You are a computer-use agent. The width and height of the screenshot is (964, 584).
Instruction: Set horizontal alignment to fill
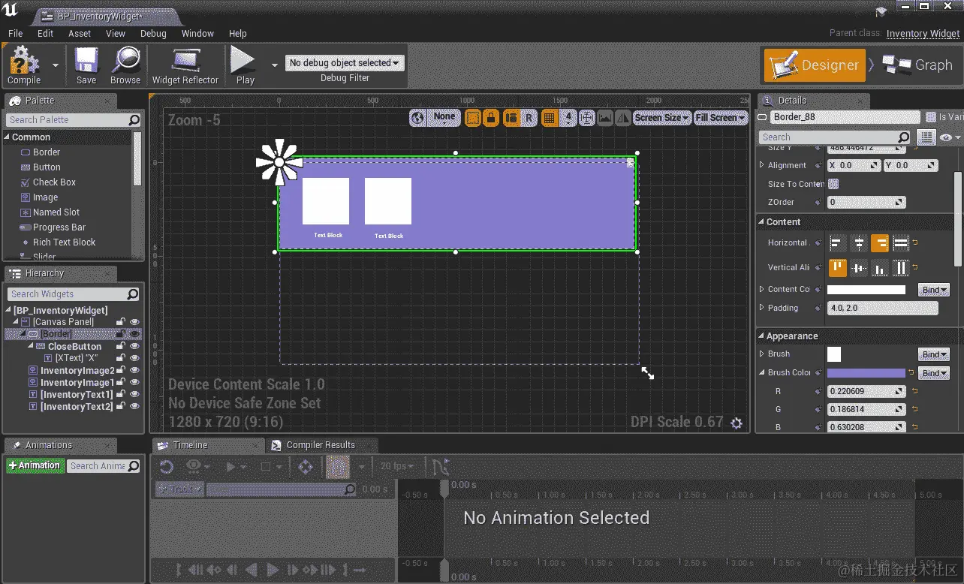pyautogui.click(x=901, y=243)
